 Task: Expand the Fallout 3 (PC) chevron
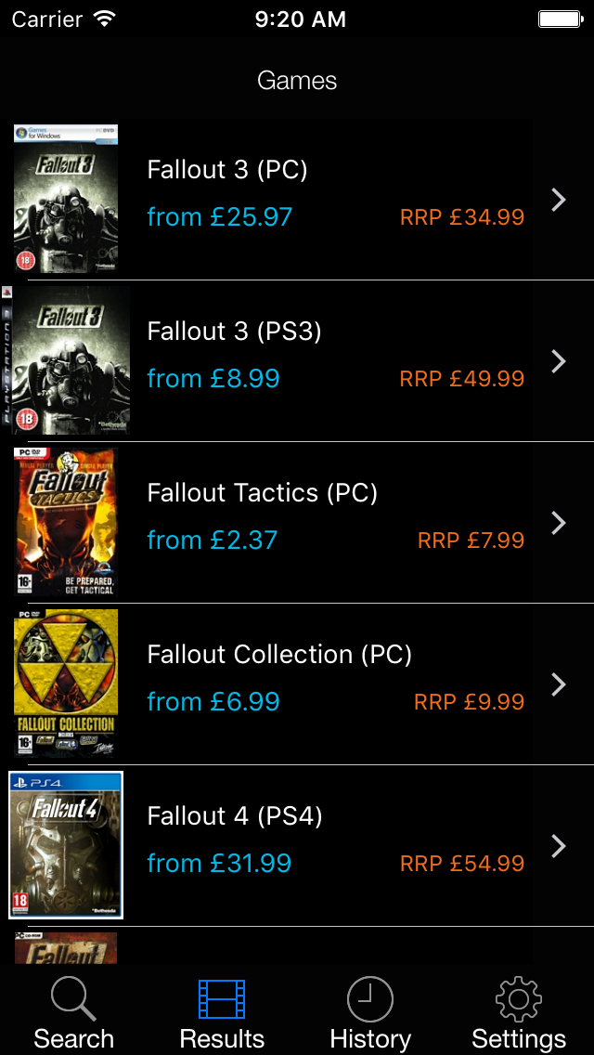[559, 199]
